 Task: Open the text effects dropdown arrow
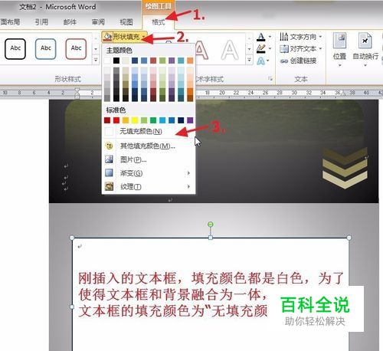pos(268,61)
